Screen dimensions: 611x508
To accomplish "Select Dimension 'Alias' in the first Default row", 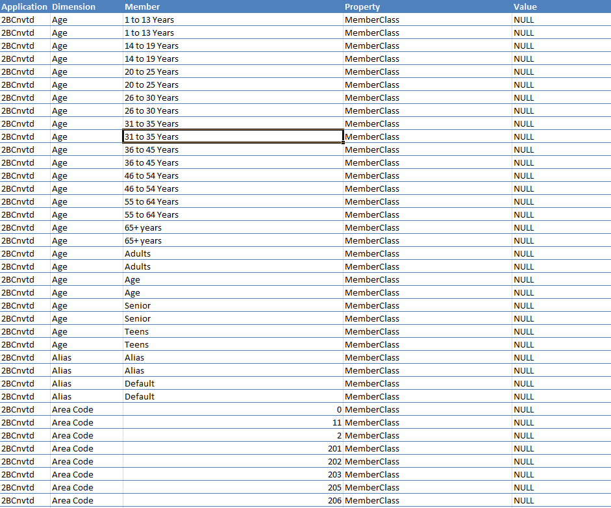I will (86, 384).
